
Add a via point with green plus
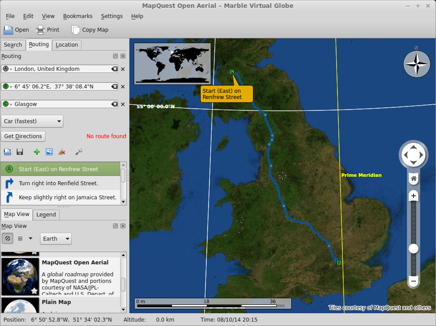point(37,152)
